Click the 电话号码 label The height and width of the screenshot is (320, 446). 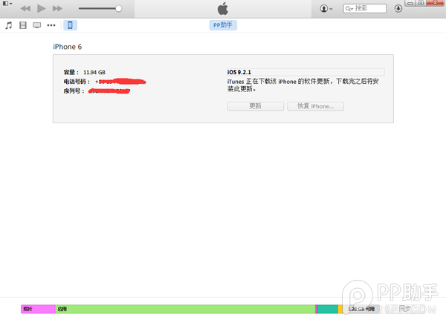(x=77, y=82)
